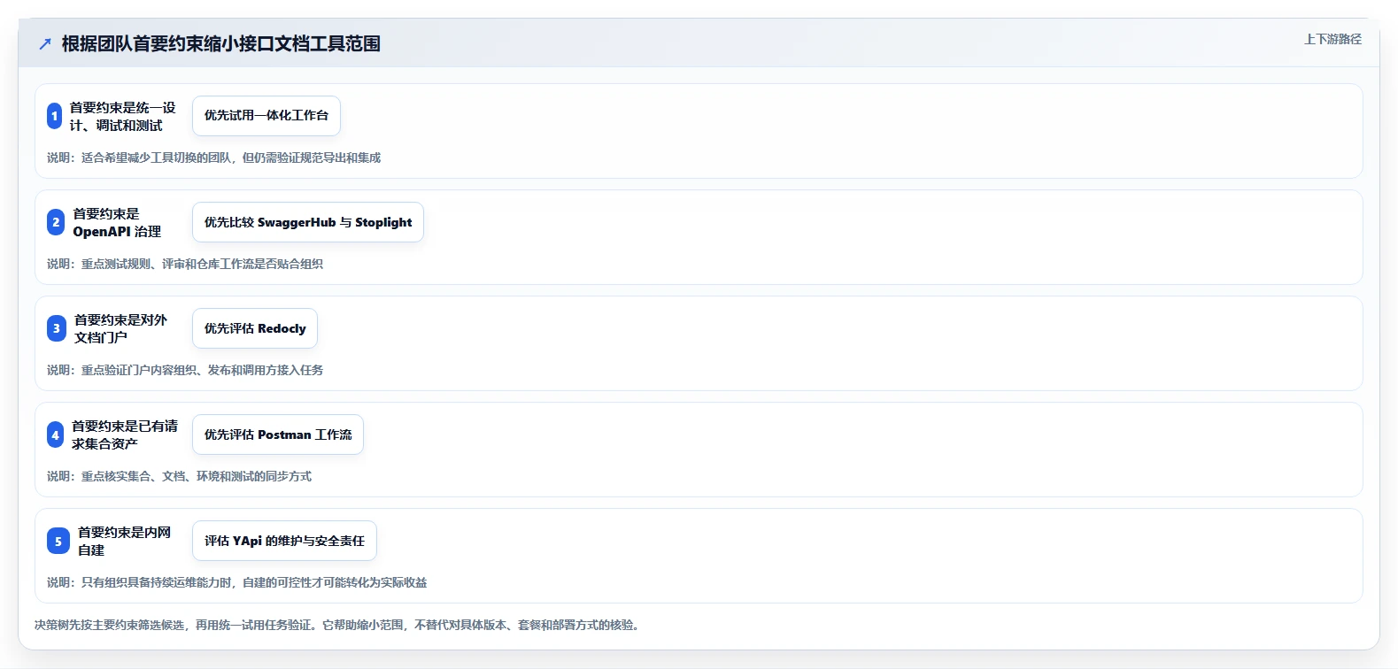Screen dimensions: 1398x669
Task: Click the note 只有组织具备持续运维能力时
Action: 236,582
